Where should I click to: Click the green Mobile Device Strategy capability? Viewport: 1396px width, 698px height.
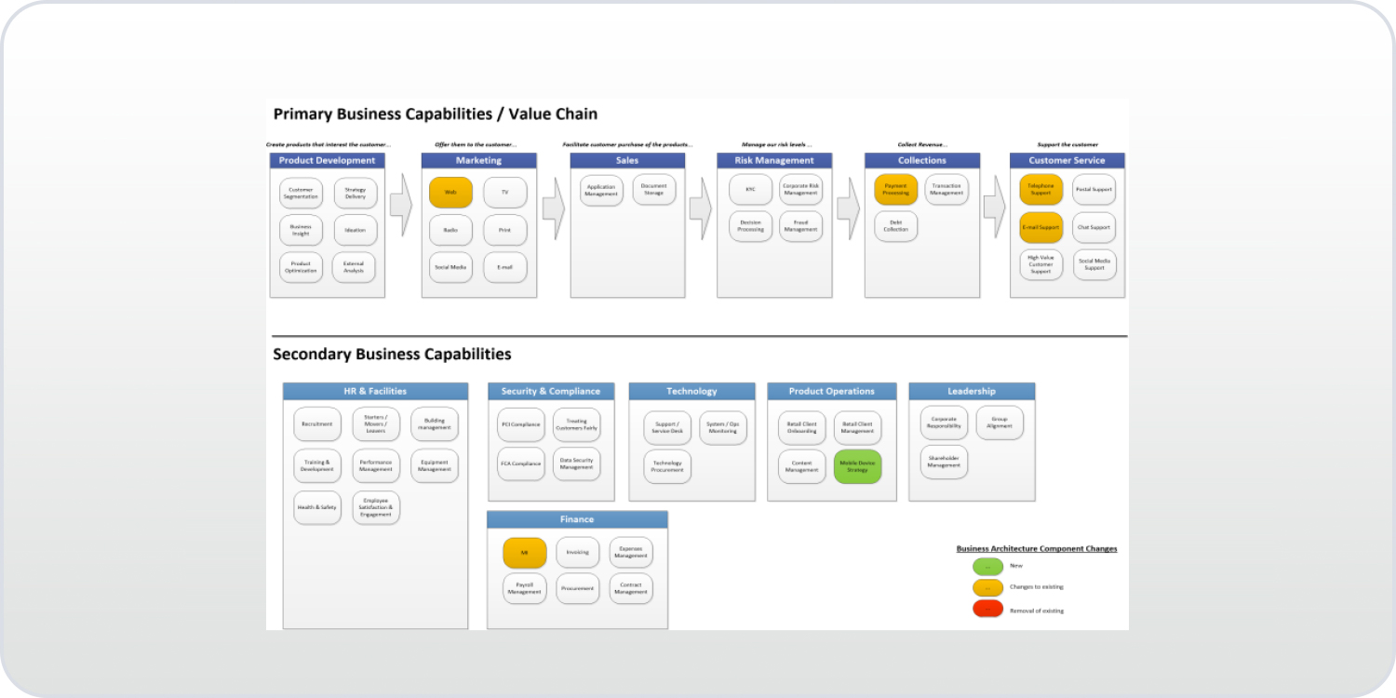857,467
